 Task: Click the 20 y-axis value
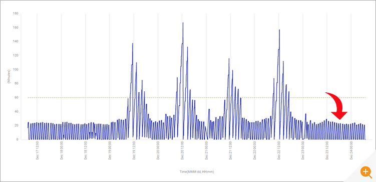pos(17,125)
